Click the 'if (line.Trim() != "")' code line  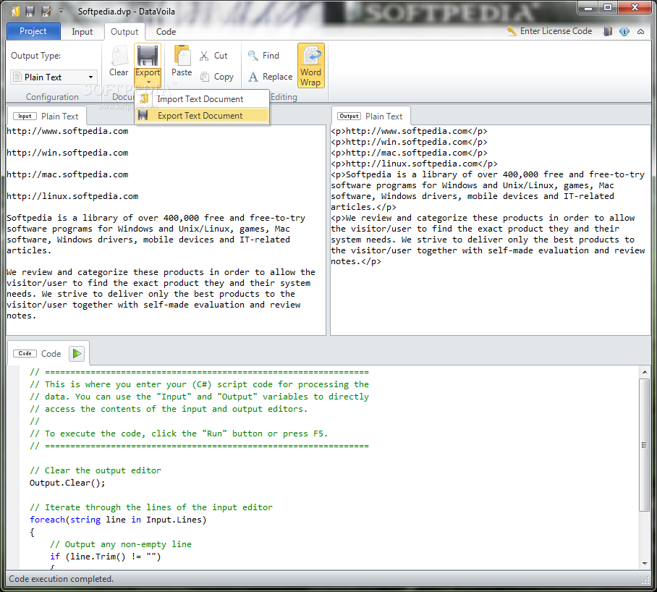[106, 557]
